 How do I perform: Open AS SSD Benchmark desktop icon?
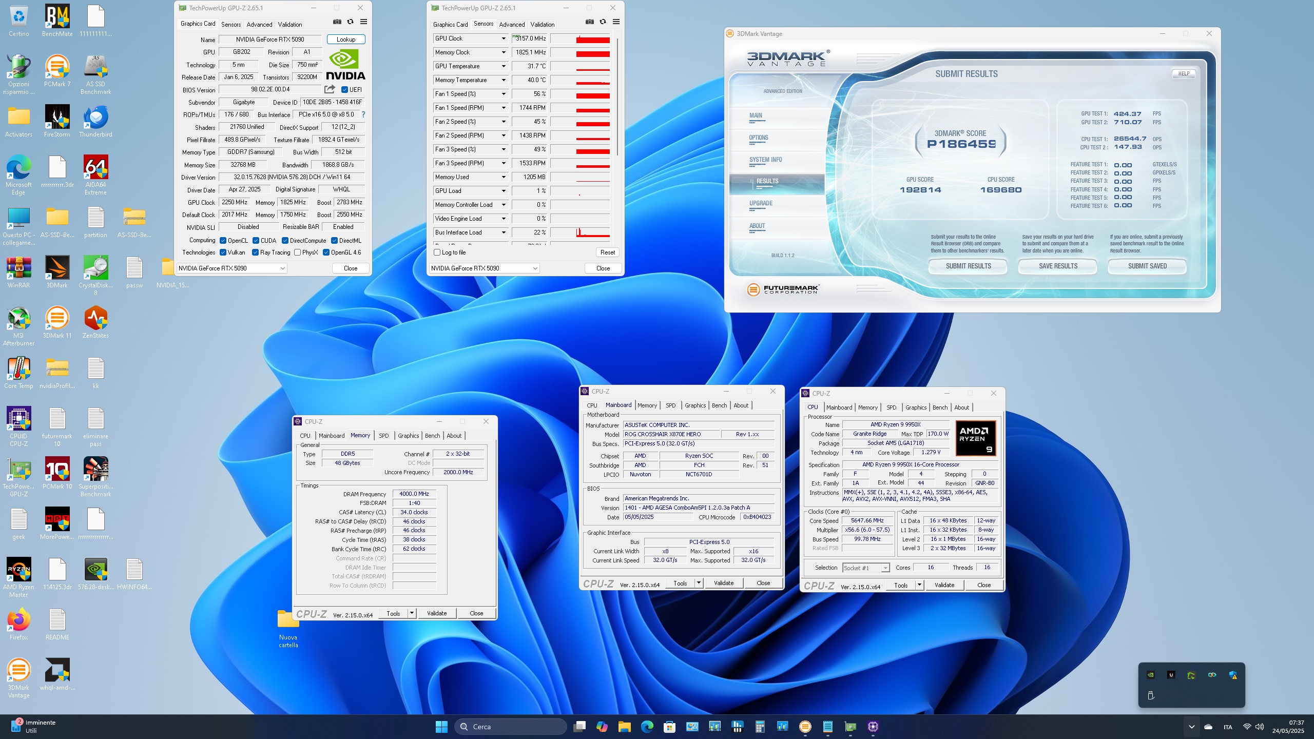point(95,75)
